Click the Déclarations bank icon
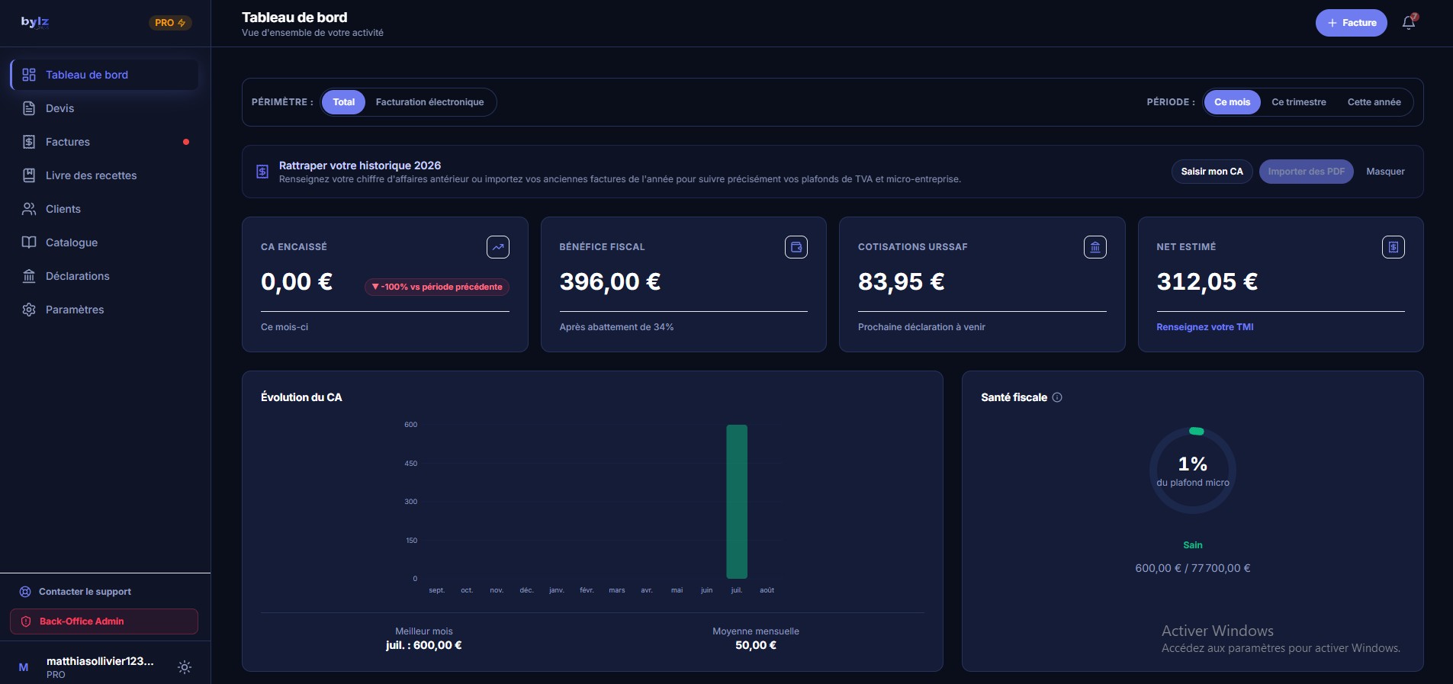 29,276
